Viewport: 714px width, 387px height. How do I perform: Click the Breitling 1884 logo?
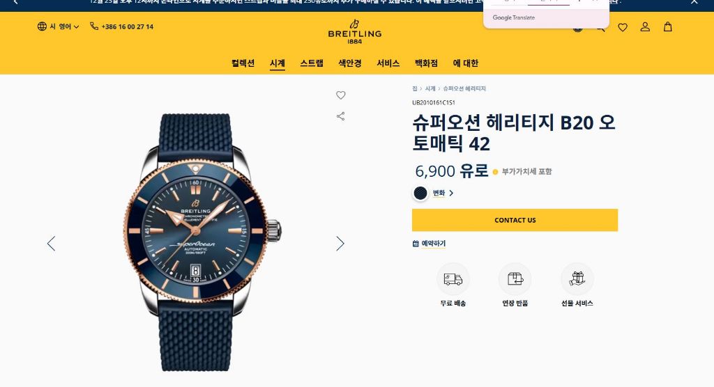click(355, 32)
